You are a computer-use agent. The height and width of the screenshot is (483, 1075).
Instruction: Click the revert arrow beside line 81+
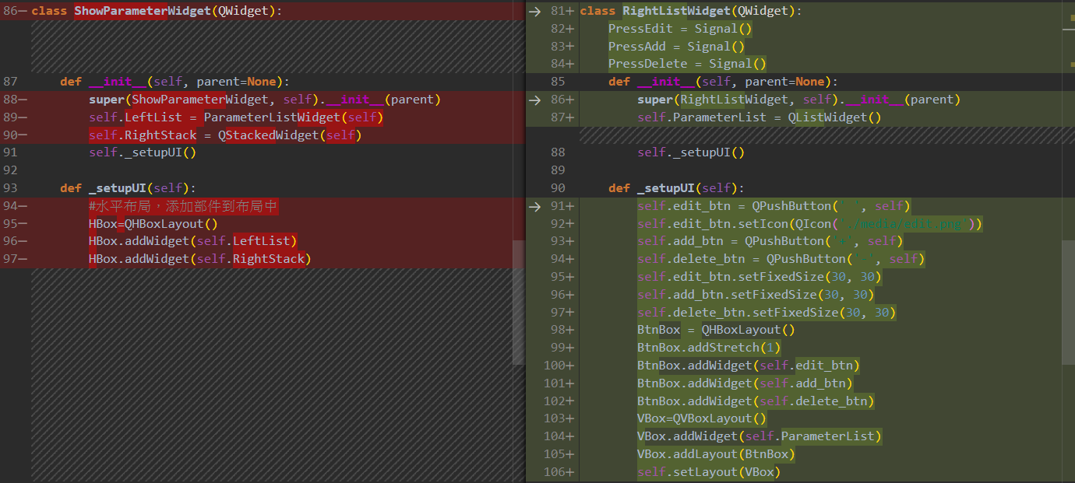534,11
